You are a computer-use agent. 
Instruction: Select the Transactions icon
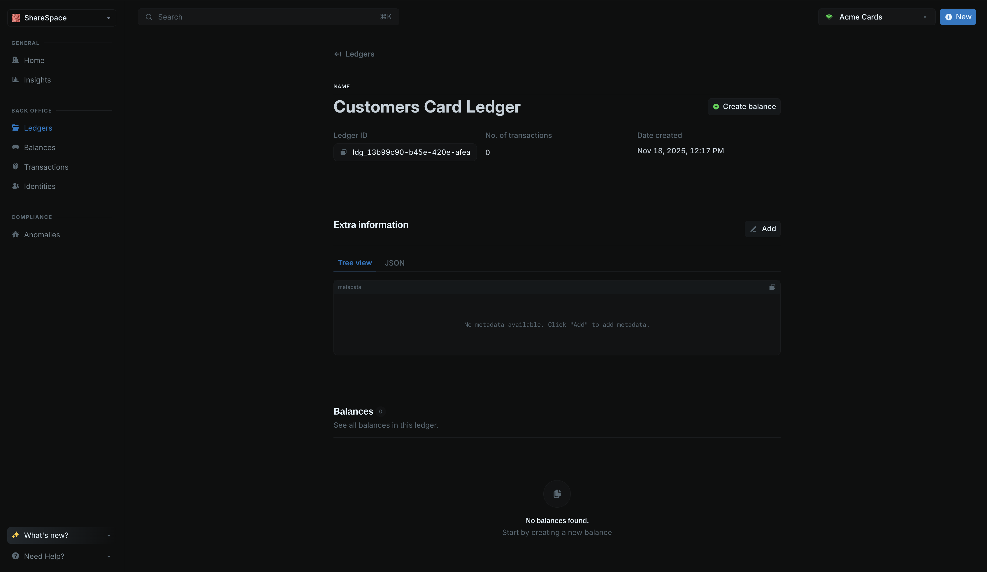(16, 166)
